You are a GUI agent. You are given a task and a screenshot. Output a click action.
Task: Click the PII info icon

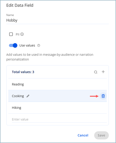22,34
